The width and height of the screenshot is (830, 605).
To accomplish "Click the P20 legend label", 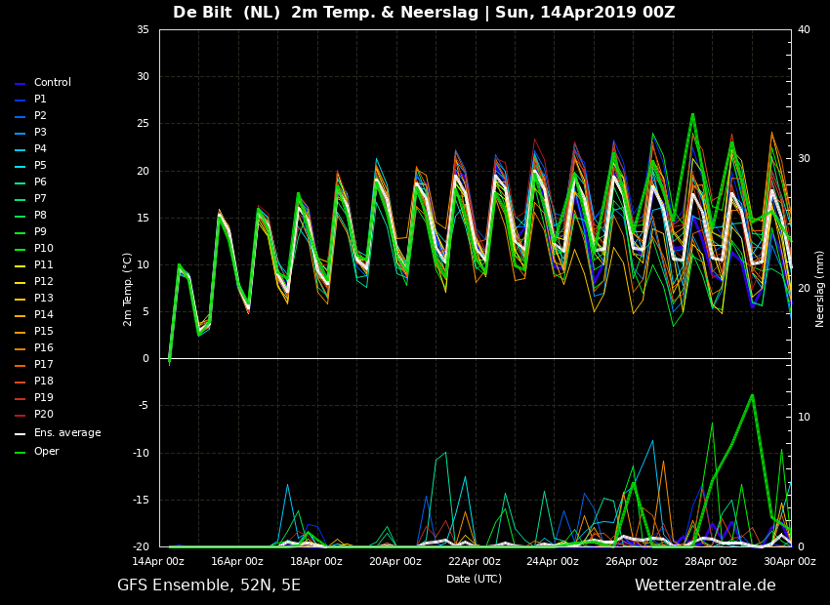I will coord(44,414).
